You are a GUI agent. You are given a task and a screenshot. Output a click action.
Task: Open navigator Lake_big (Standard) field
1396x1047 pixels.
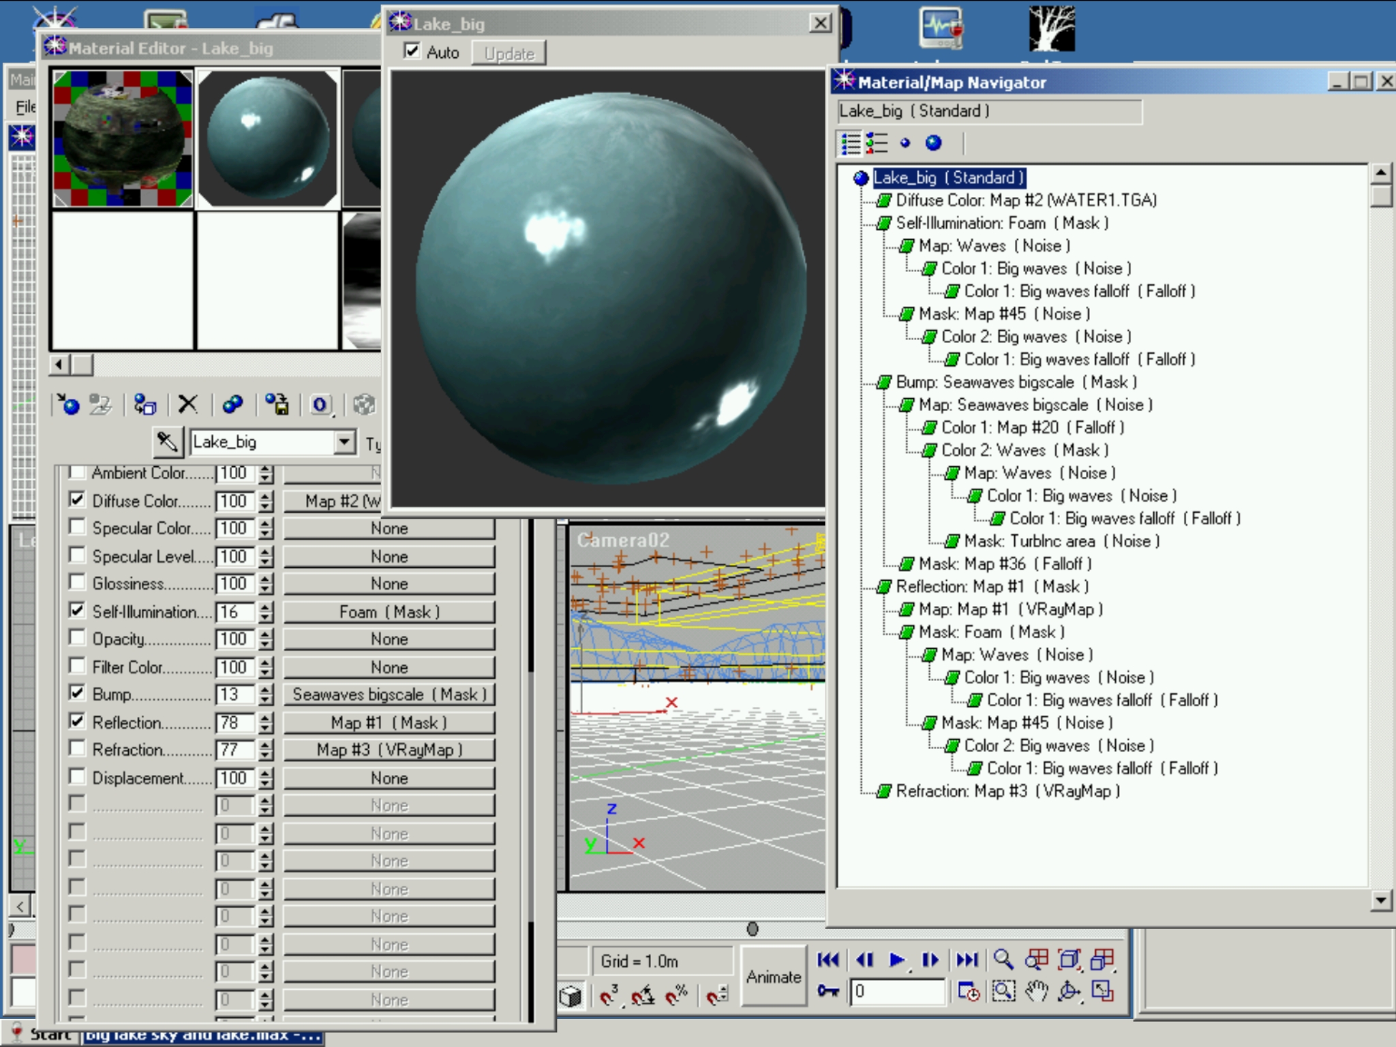pos(988,111)
